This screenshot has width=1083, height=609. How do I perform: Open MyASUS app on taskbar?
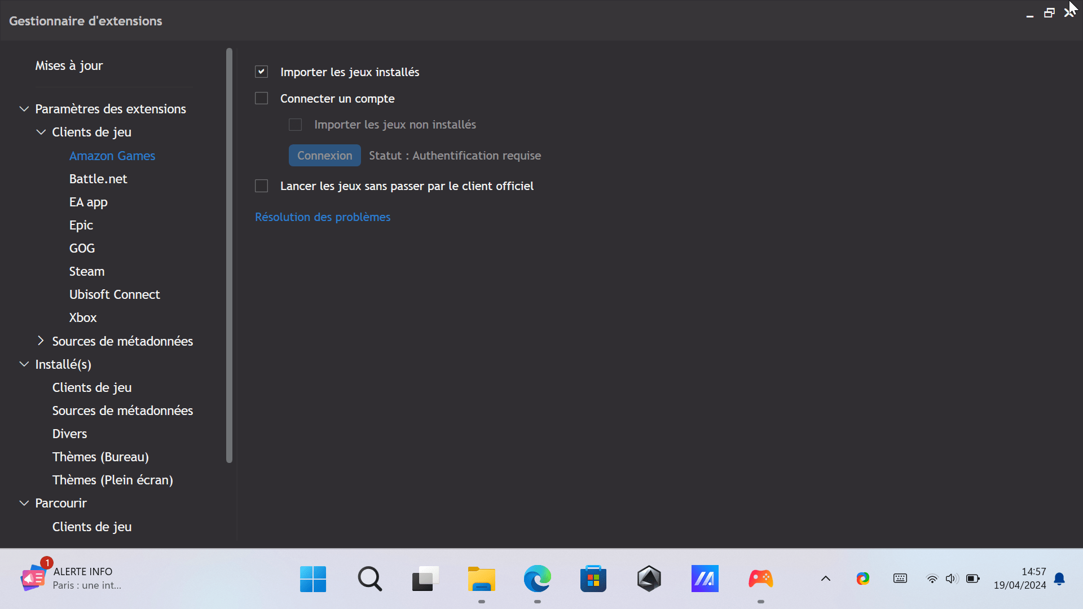(x=705, y=579)
